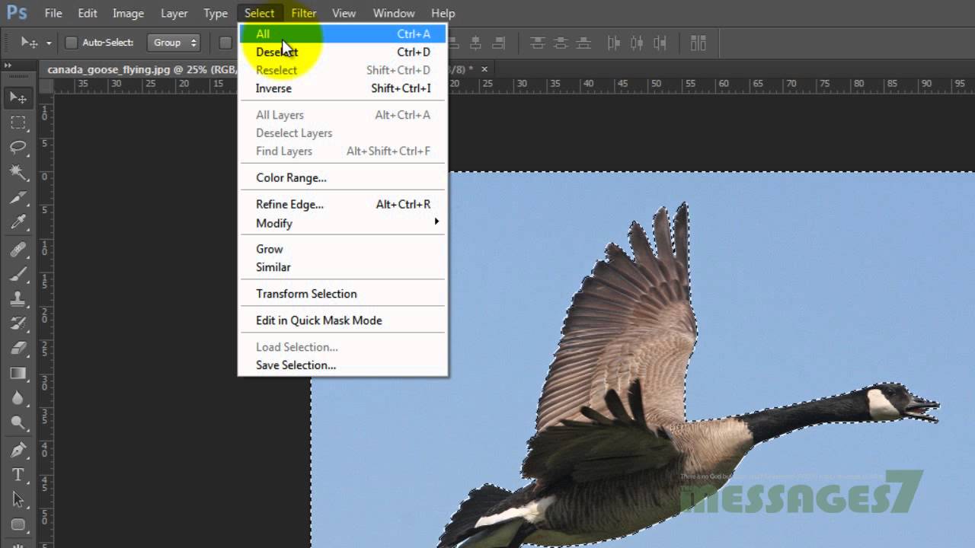The image size is (975, 548).
Task: Select the Clone Stamp tool
Action: pos(18,298)
